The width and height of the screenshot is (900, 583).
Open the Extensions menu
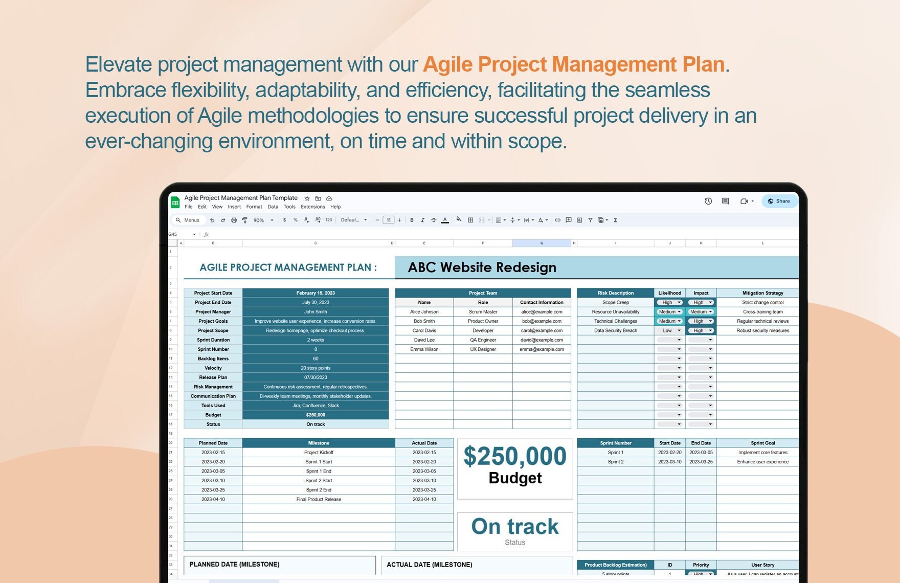point(313,207)
